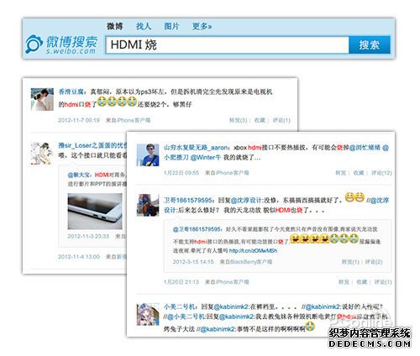Open avatar of 山穷水复疑无路_aaron
The height and width of the screenshot is (356, 420).
(x=148, y=154)
